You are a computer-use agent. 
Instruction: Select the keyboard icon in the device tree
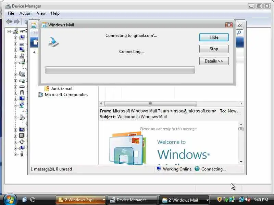22,86
